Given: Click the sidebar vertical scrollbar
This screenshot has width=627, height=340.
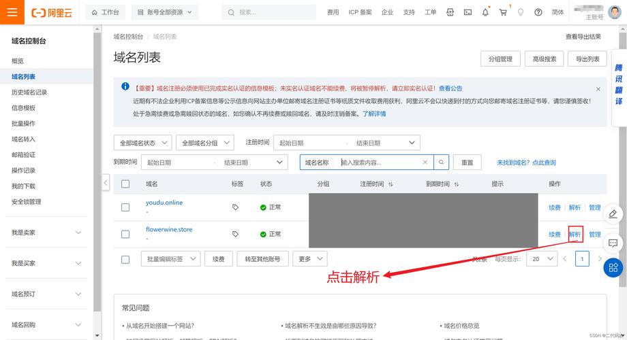Looking at the screenshot, I should click(97, 171).
